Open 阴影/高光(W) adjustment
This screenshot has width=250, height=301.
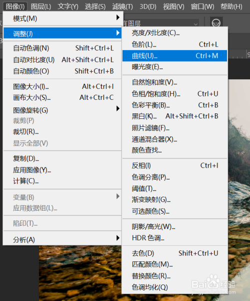tap(174, 227)
